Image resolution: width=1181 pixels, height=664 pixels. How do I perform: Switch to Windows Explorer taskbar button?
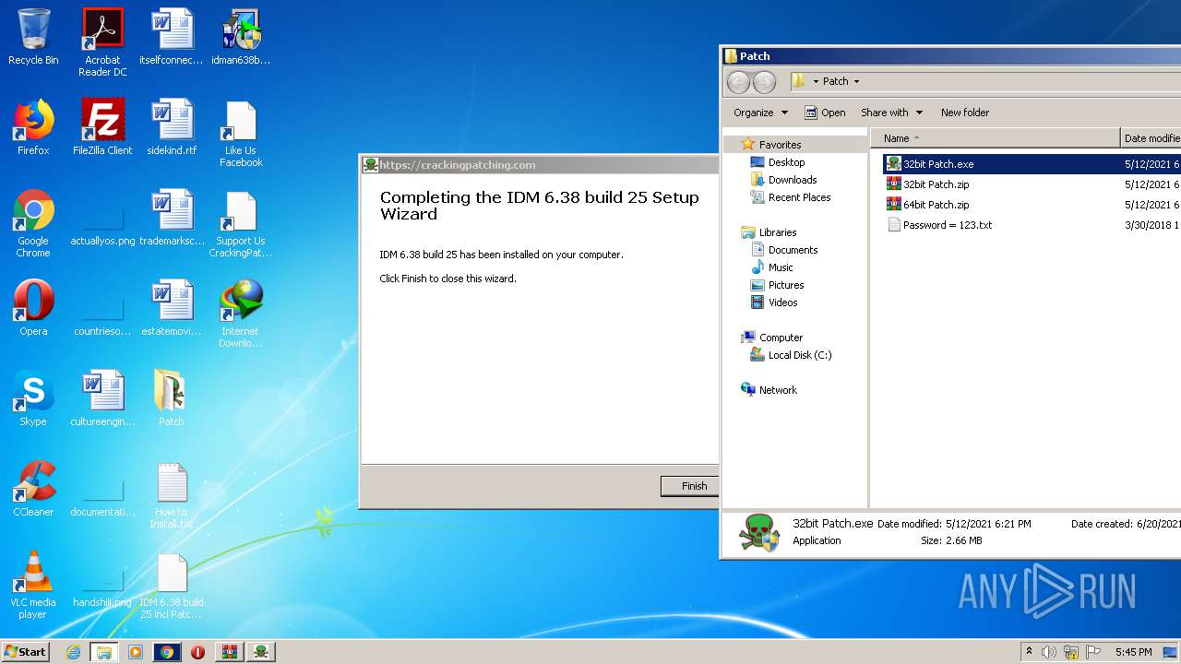coord(104,652)
